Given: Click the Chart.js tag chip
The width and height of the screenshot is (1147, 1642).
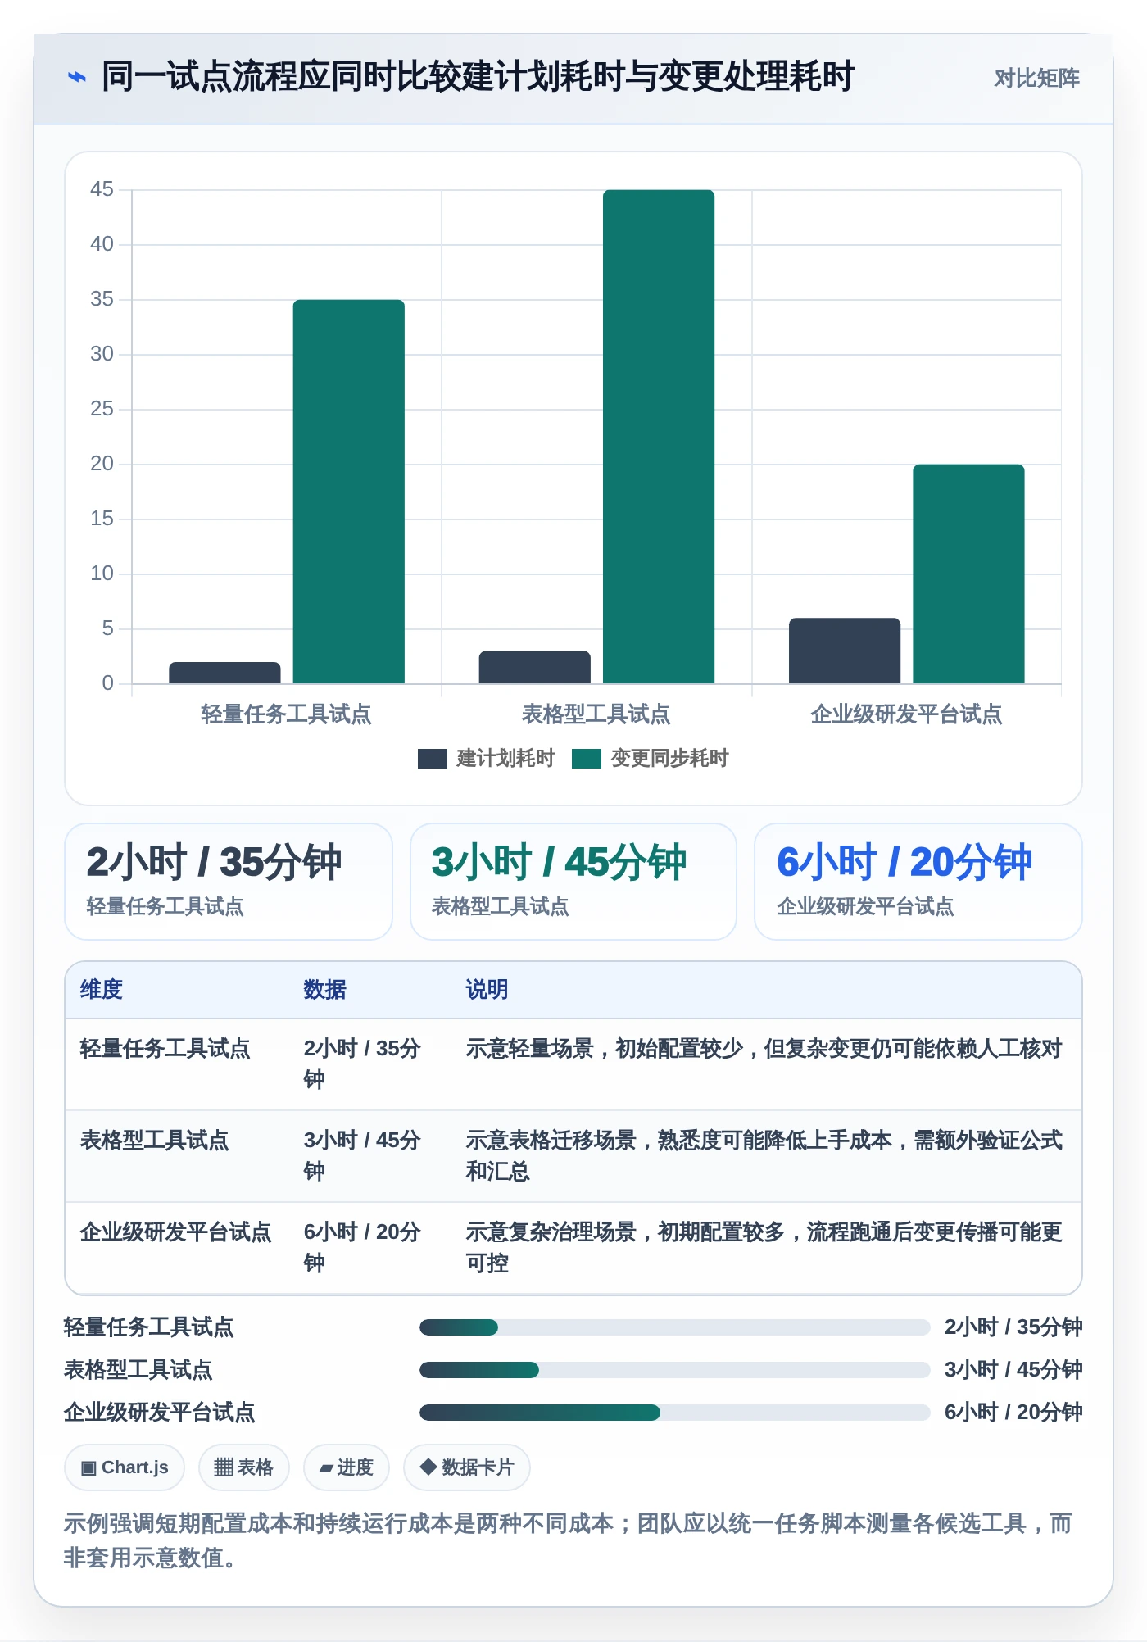Looking at the screenshot, I should 125,1467.
